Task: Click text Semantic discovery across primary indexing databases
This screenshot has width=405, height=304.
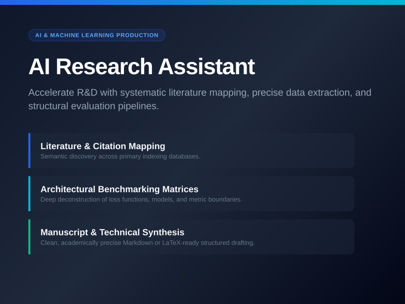Action: (120, 156)
